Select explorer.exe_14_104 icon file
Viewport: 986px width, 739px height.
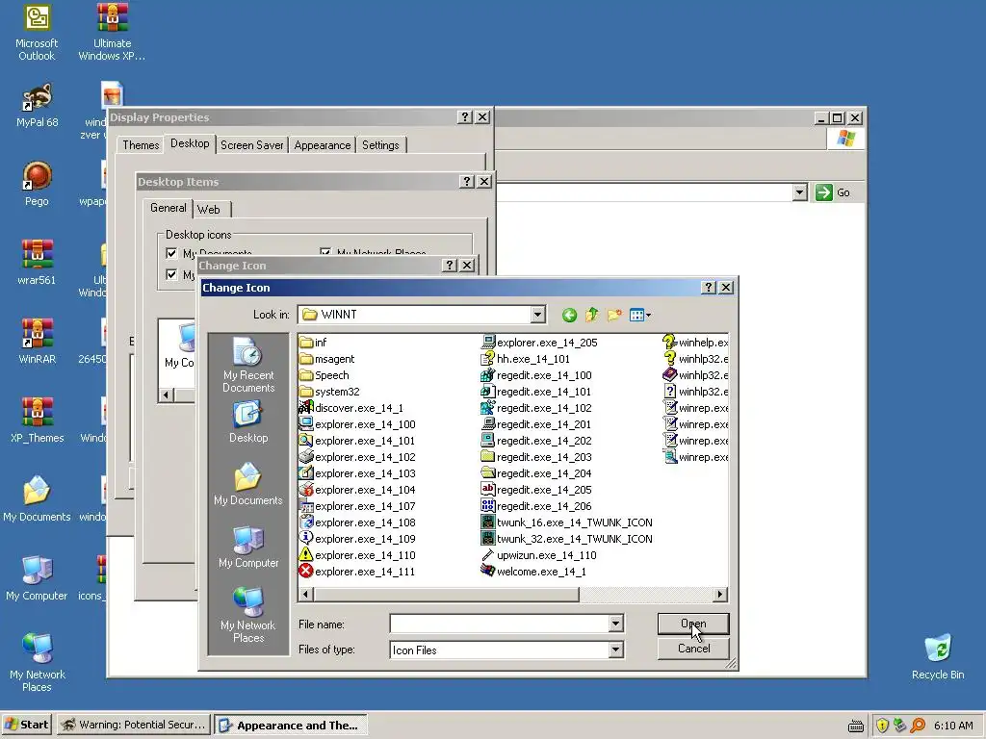[357, 490]
